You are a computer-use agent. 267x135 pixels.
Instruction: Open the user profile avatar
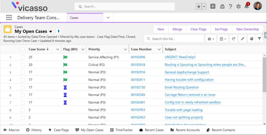(x=257, y=6)
